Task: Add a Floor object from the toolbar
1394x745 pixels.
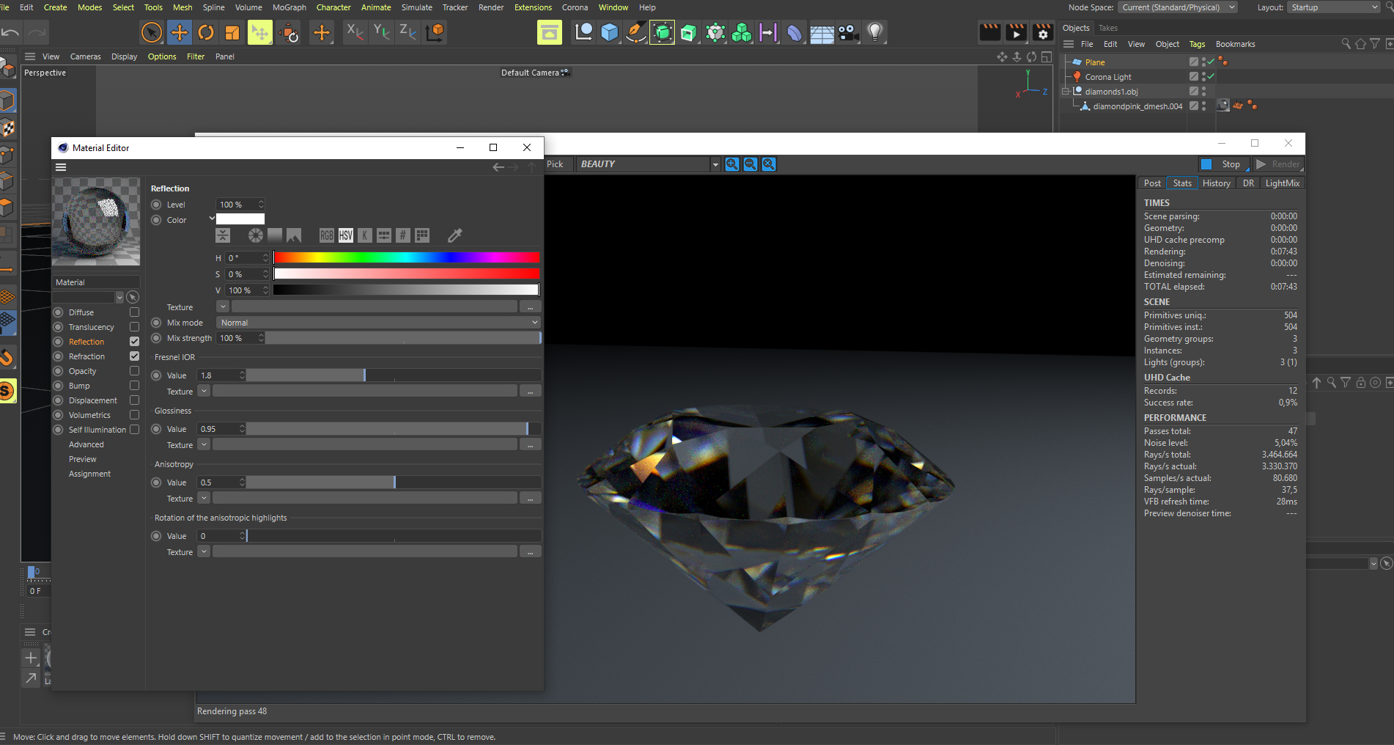Action: pyautogui.click(x=822, y=32)
